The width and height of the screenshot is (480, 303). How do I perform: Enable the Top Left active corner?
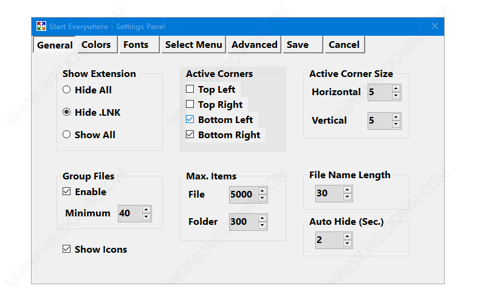pos(190,90)
